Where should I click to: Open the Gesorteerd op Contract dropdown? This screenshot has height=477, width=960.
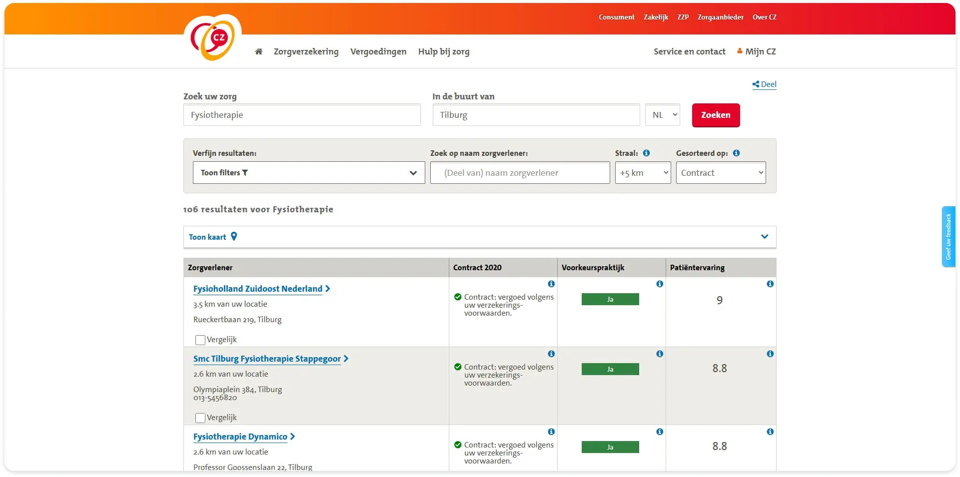721,173
